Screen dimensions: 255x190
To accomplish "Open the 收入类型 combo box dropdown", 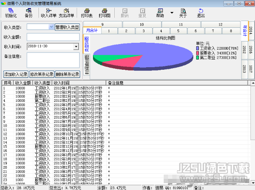I will (51, 27).
